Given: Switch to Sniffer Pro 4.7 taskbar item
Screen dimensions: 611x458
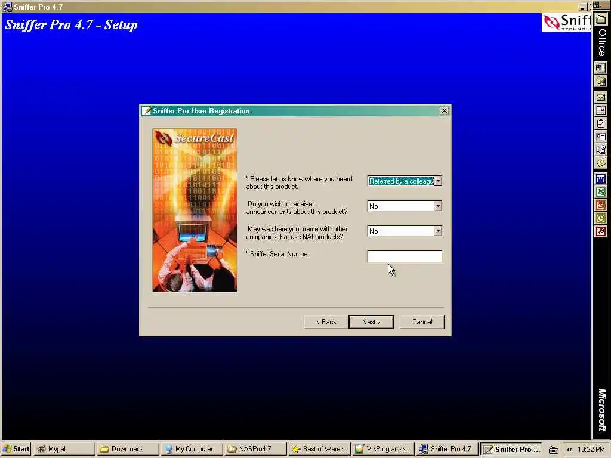Looking at the screenshot, I should (x=446, y=449).
